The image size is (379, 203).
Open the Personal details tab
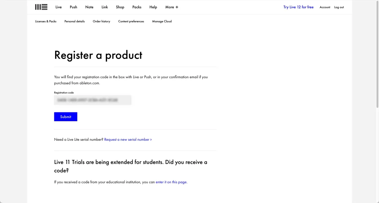(x=74, y=21)
